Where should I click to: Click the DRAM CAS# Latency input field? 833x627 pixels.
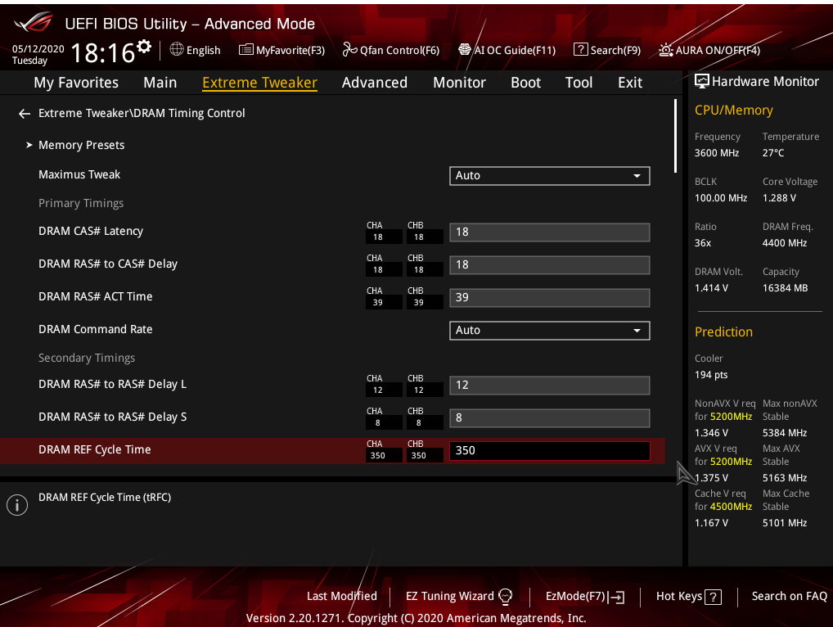coord(549,232)
